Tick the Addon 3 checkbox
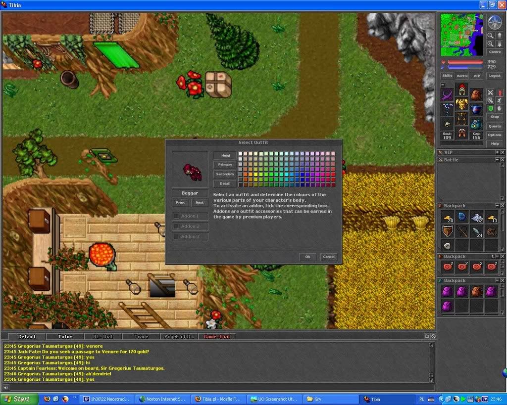 [x=177, y=237]
